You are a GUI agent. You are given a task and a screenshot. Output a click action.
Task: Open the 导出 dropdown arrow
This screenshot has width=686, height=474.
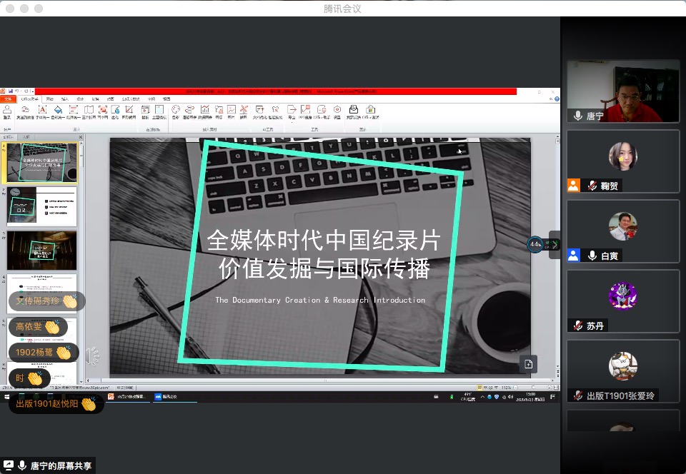(x=292, y=122)
